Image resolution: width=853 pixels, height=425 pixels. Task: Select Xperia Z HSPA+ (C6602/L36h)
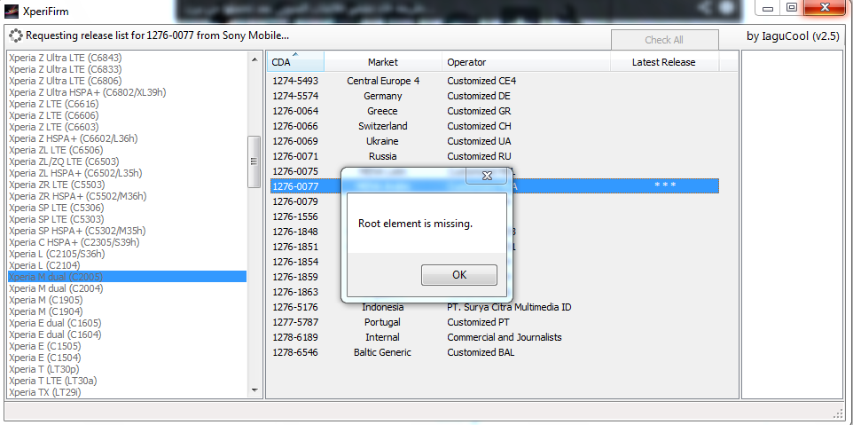(x=128, y=138)
